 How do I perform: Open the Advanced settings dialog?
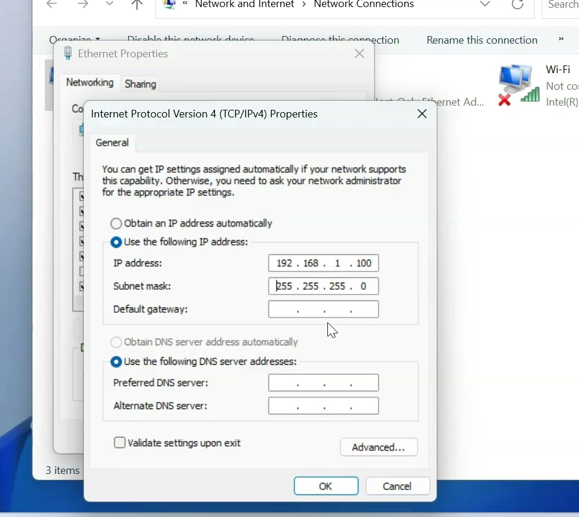pyautogui.click(x=379, y=447)
